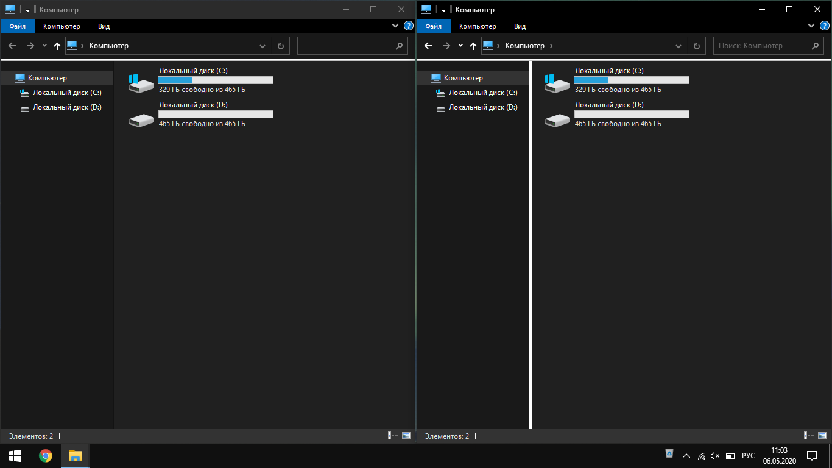
Task: Switch left window to large icons view
Action: point(406,436)
